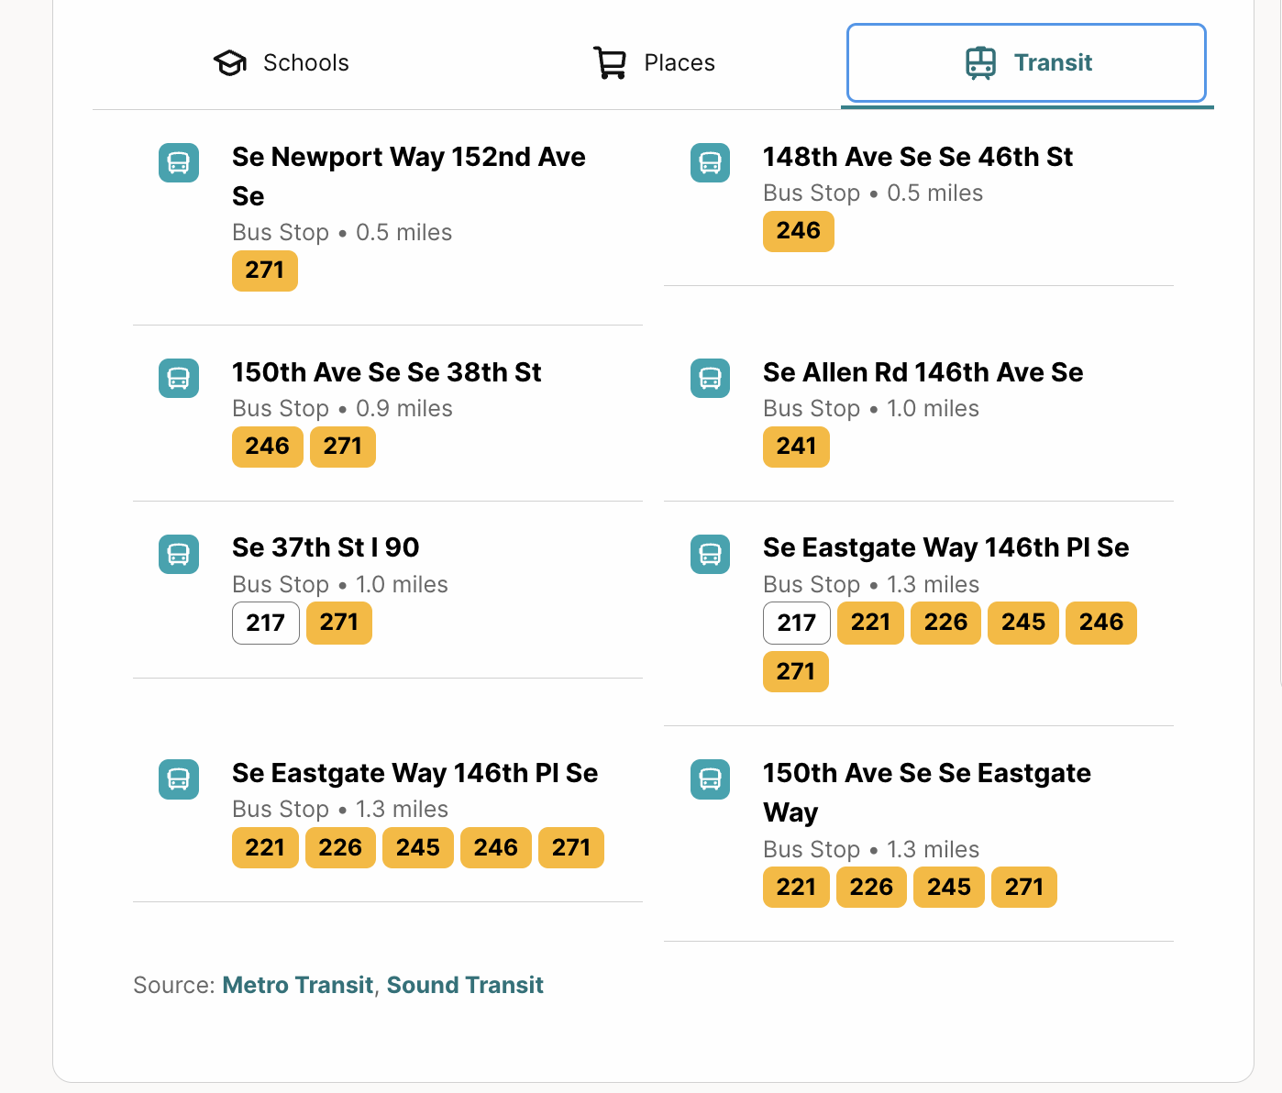This screenshot has height=1093, width=1282.
Task: Switch to the Schools tab
Action: tap(282, 62)
